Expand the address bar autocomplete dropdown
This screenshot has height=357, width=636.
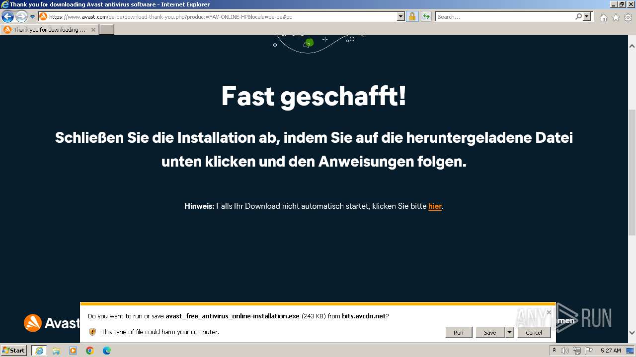pos(401,16)
